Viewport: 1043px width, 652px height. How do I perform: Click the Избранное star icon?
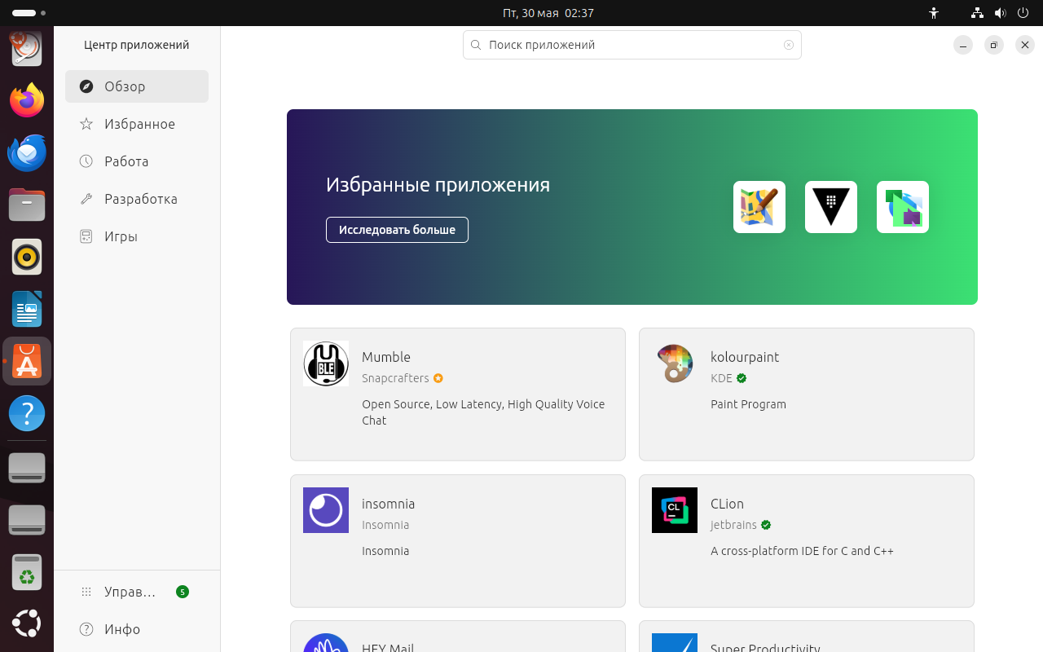[86, 124]
